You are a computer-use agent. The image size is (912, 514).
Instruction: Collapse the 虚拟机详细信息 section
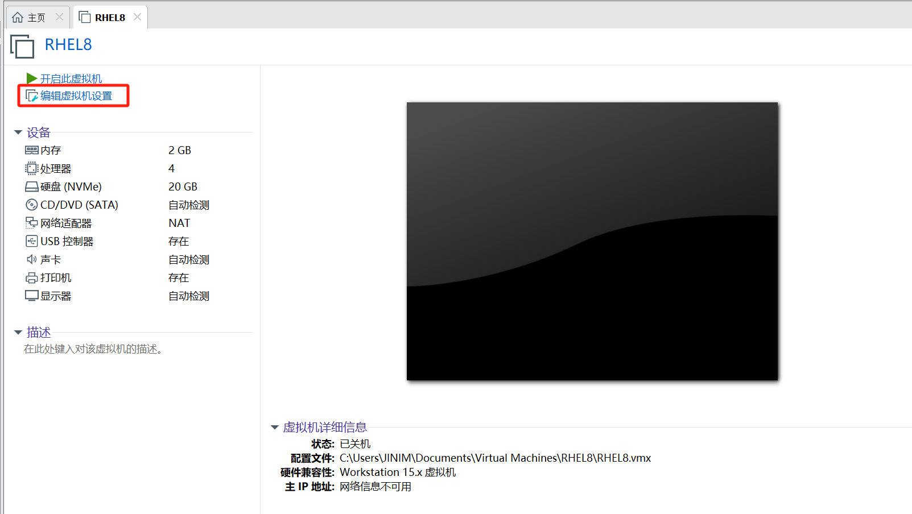275,427
